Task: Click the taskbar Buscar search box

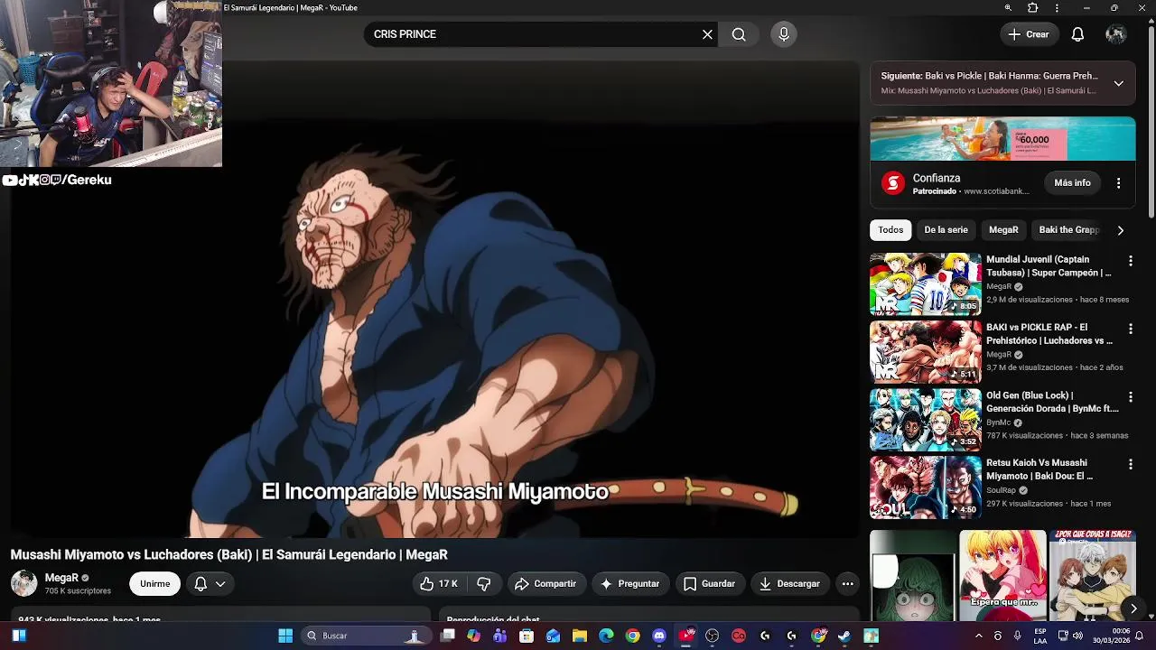Action: pos(366,636)
